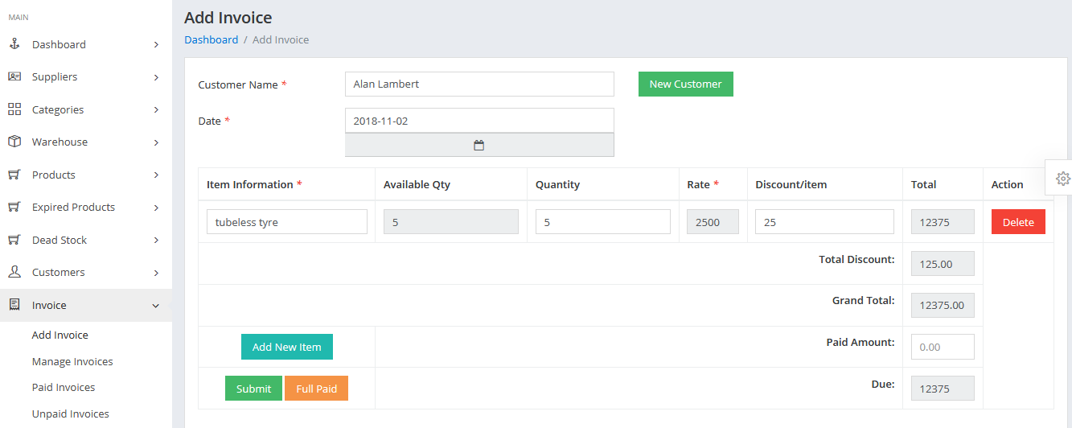Open Manage Invoices submenu item
The width and height of the screenshot is (1072, 428).
coord(72,361)
